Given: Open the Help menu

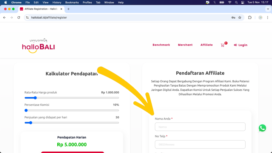Looking at the screenshot, I should point(121,2).
